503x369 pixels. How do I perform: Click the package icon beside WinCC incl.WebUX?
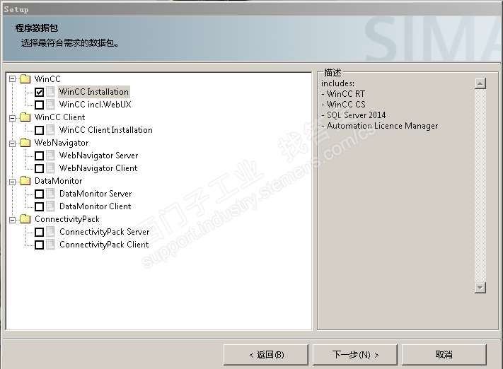pyautogui.click(x=50, y=105)
